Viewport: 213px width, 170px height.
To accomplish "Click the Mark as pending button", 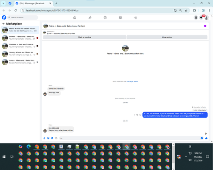I will [84, 37].
